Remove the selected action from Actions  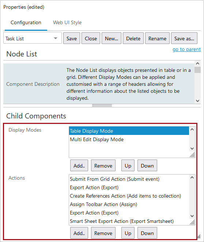pos(103,233)
